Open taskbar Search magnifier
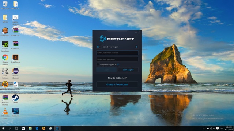Screen dimensions: 234x131 tap(10, 128)
